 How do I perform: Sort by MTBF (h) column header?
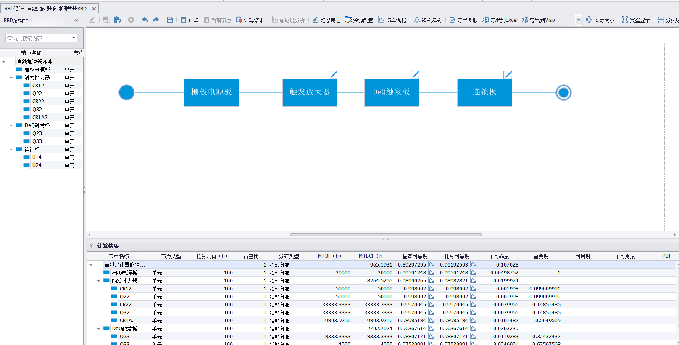click(331, 256)
